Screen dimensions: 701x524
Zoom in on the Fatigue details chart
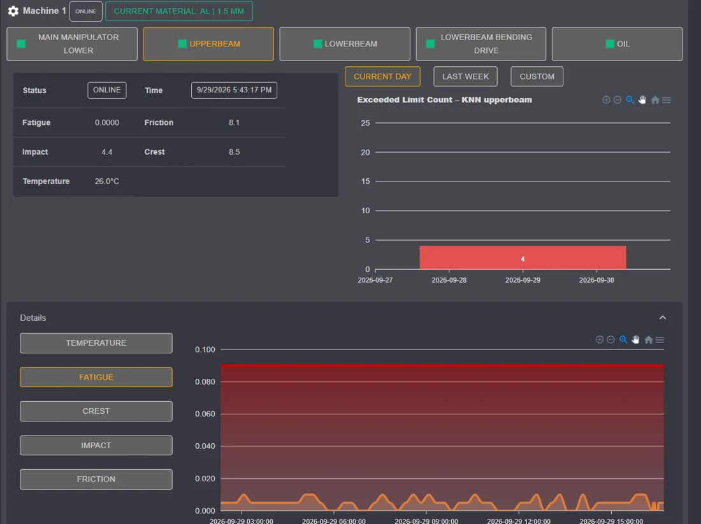pos(600,340)
